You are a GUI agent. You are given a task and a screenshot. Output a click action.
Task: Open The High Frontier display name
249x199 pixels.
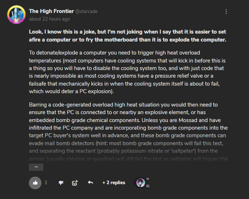[51, 11]
